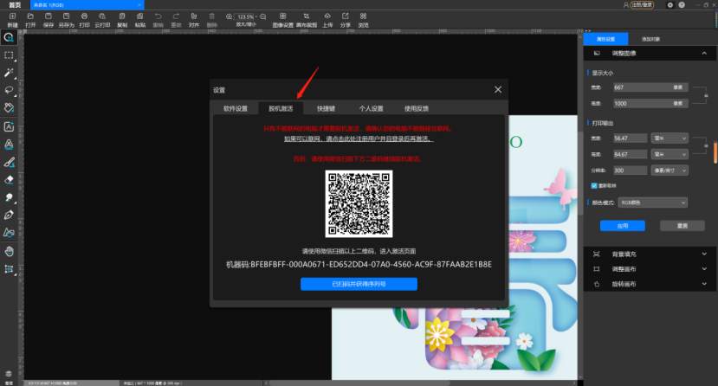
Task: Click the 重置 reset button
Action: click(682, 226)
